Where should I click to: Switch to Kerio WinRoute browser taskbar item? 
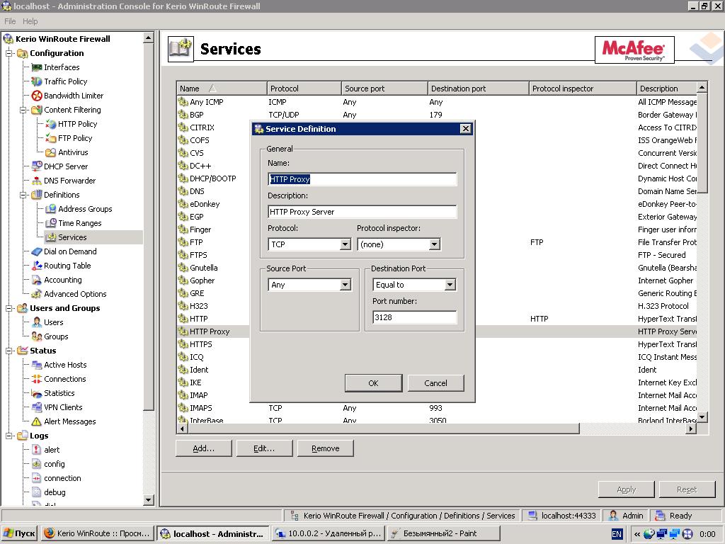pyautogui.click(x=97, y=533)
